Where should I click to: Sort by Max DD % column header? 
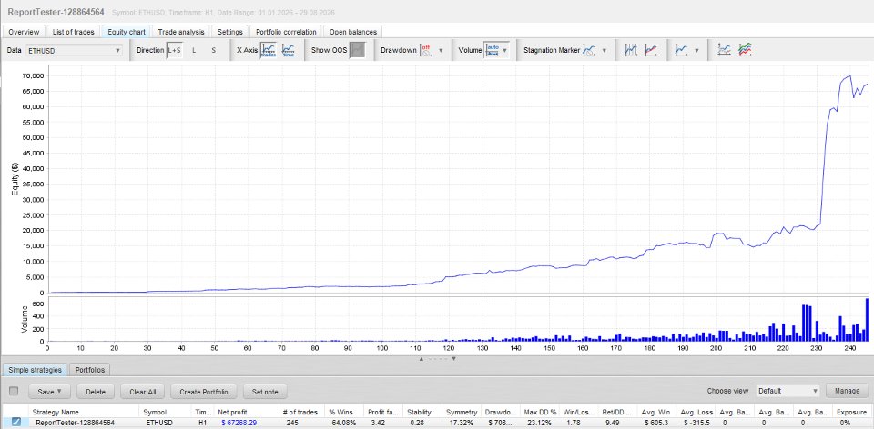540,413
